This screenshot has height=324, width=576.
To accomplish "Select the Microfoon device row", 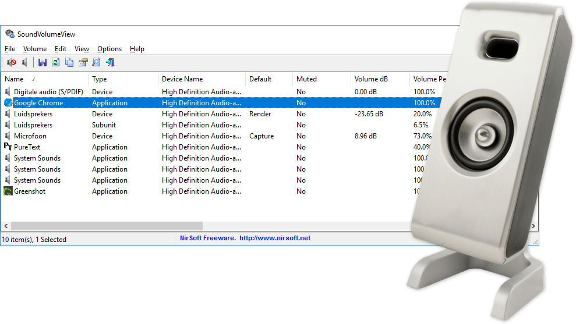I will 217,136.
